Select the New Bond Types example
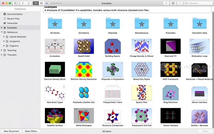This screenshot has height=134, width=214. [55, 93]
